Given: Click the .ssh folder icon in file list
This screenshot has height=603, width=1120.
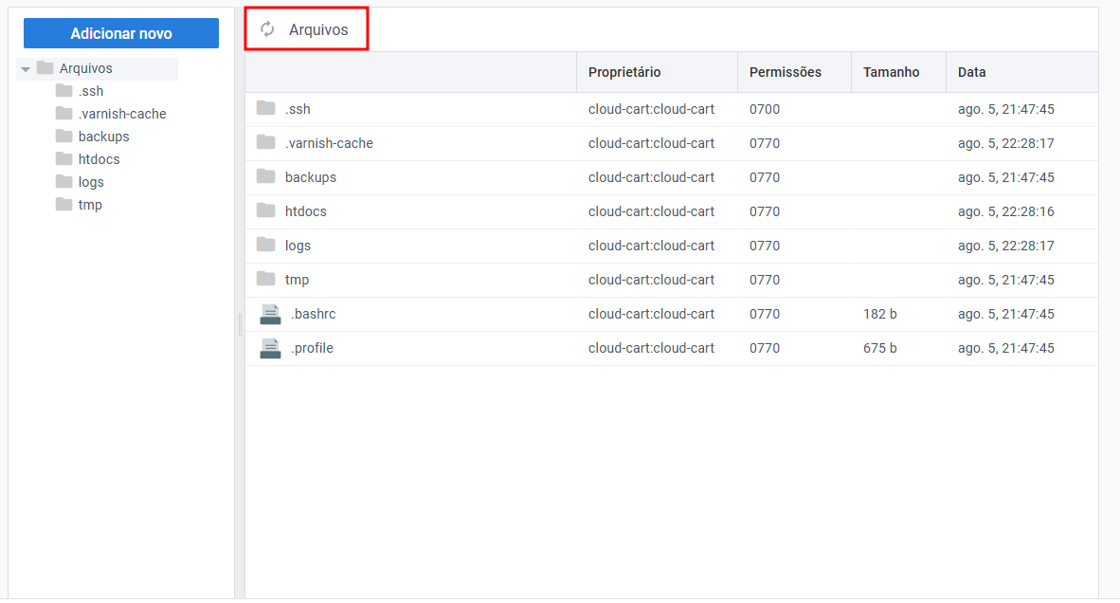Looking at the screenshot, I should pos(266,108).
